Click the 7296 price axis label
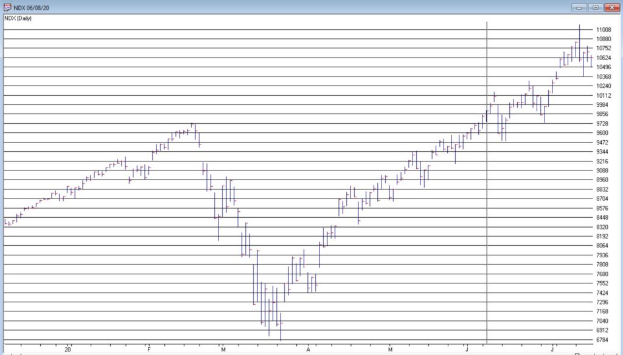 coord(604,302)
